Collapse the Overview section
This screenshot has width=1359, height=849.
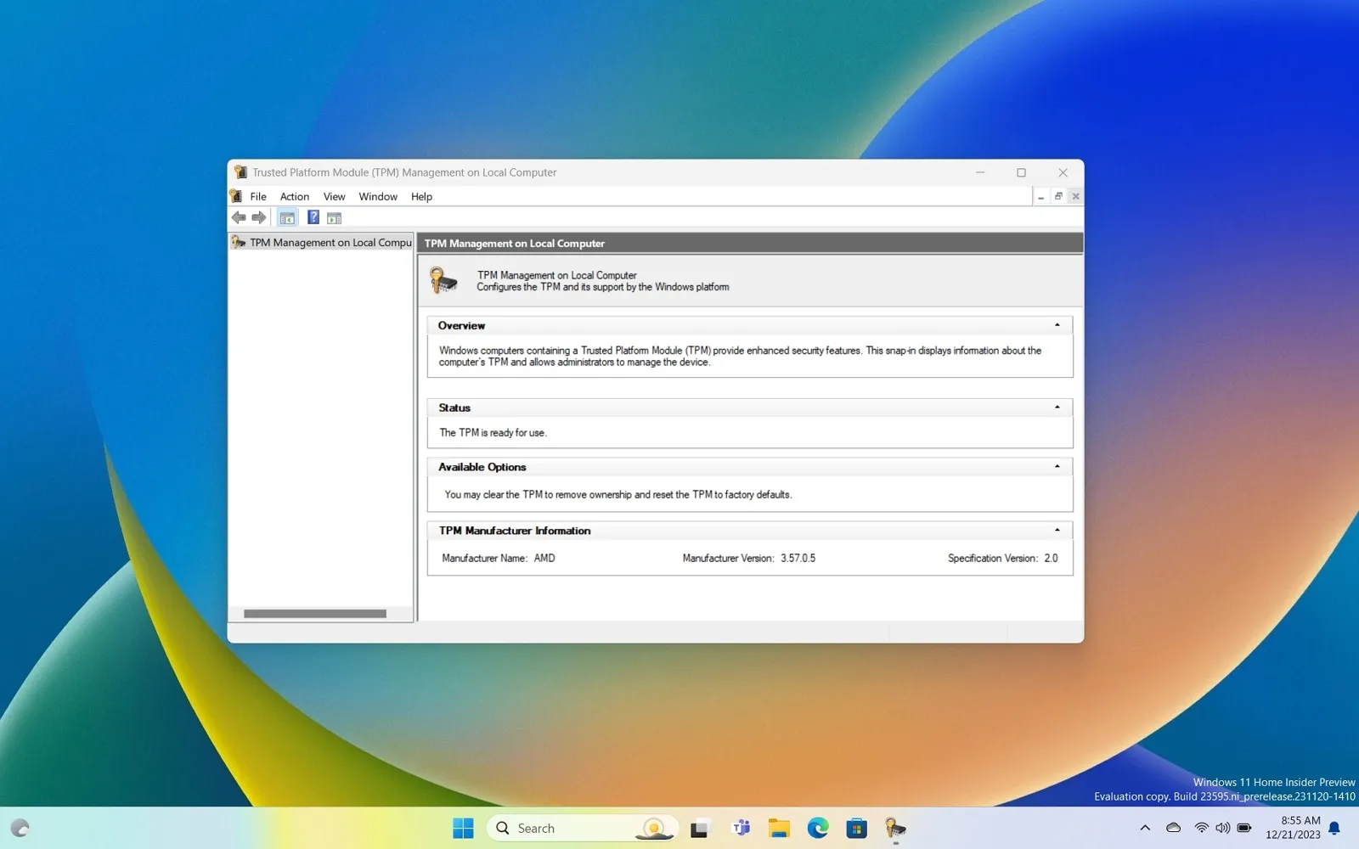pyautogui.click(x=1057, y=325)
